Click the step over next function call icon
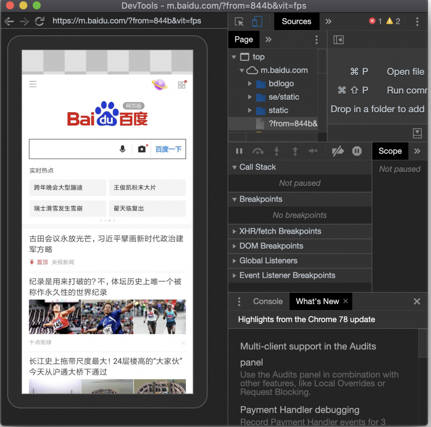431x427 pixels. [x=258, y=151]
